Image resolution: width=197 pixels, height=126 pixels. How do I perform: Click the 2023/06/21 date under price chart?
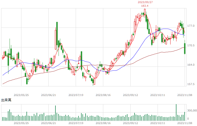(x=48, y=95)
